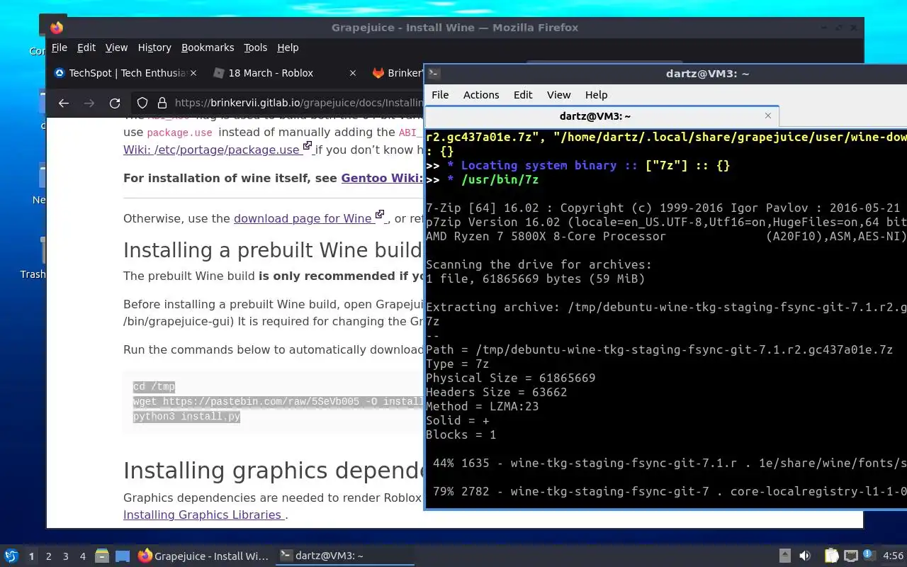The width and height of the screenshot is (907, 567).
Task: Click the wget pastebin code line
Action: click(278, 402)
